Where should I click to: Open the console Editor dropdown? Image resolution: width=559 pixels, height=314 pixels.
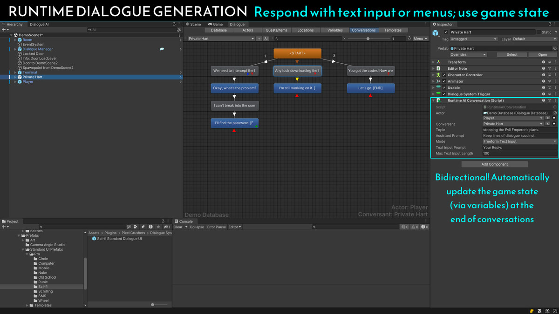pyautogui.click(x=235, y=227)
